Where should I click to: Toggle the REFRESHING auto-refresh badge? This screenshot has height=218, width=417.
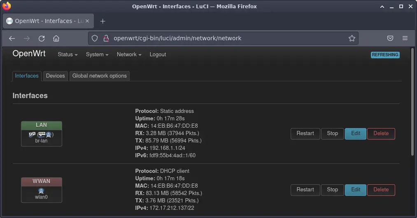(x=385, y=55)
